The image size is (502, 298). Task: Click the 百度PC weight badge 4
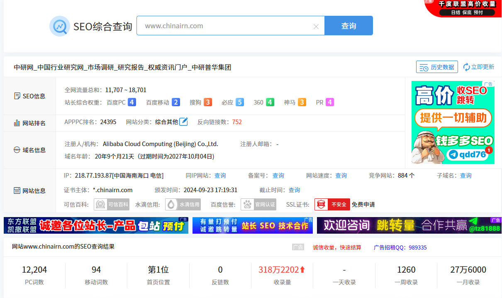pos(132,102)
